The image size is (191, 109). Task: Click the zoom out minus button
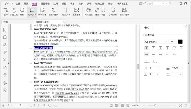coord(144,105)
